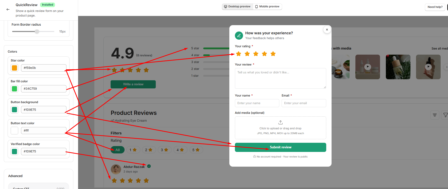The width and height of the screenshot is (448, 189).
Task: Filter reviews by 5 star chip
Action: point(196,150)
